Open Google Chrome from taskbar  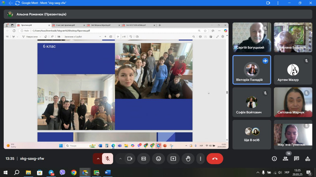[x=74, y=172]
